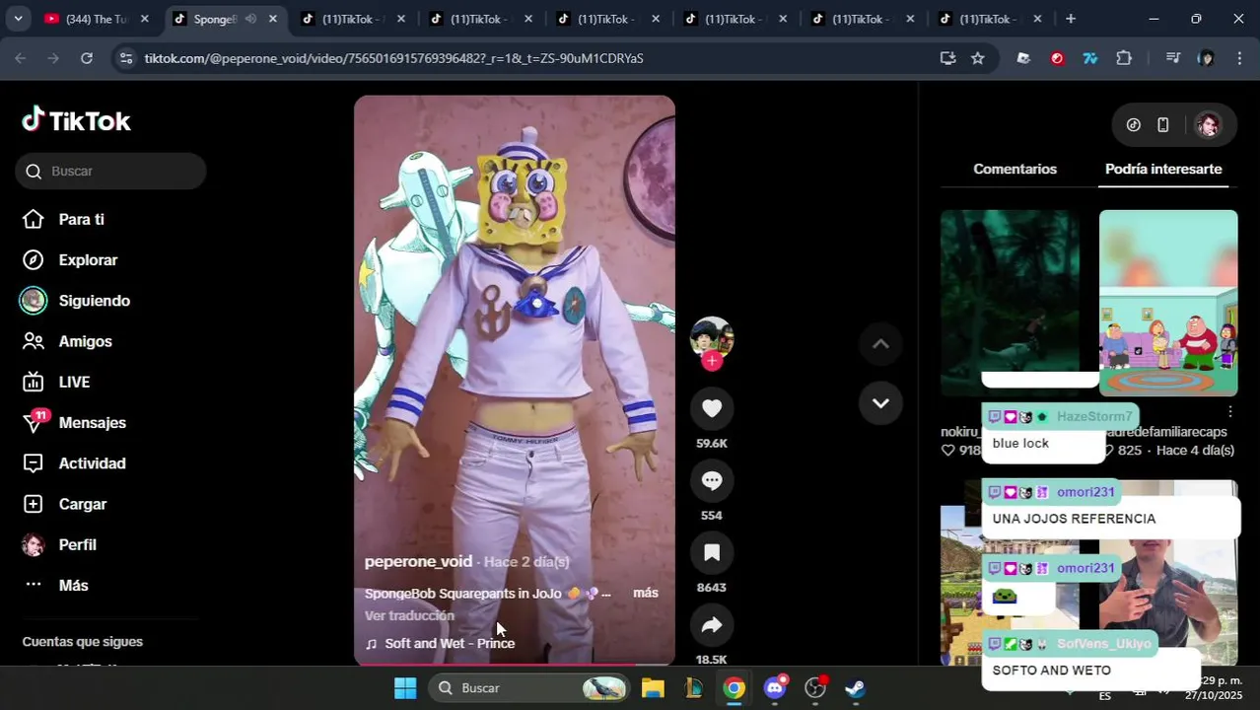Switch to Podría interesarte tab
The height and width of the screenshot is (710, 1260).
(x=1163, y=169)
